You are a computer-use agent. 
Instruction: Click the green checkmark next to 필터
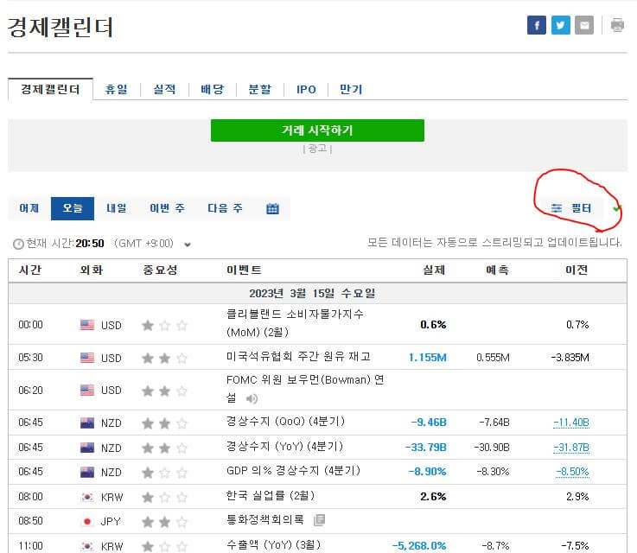tap(617, 208)
